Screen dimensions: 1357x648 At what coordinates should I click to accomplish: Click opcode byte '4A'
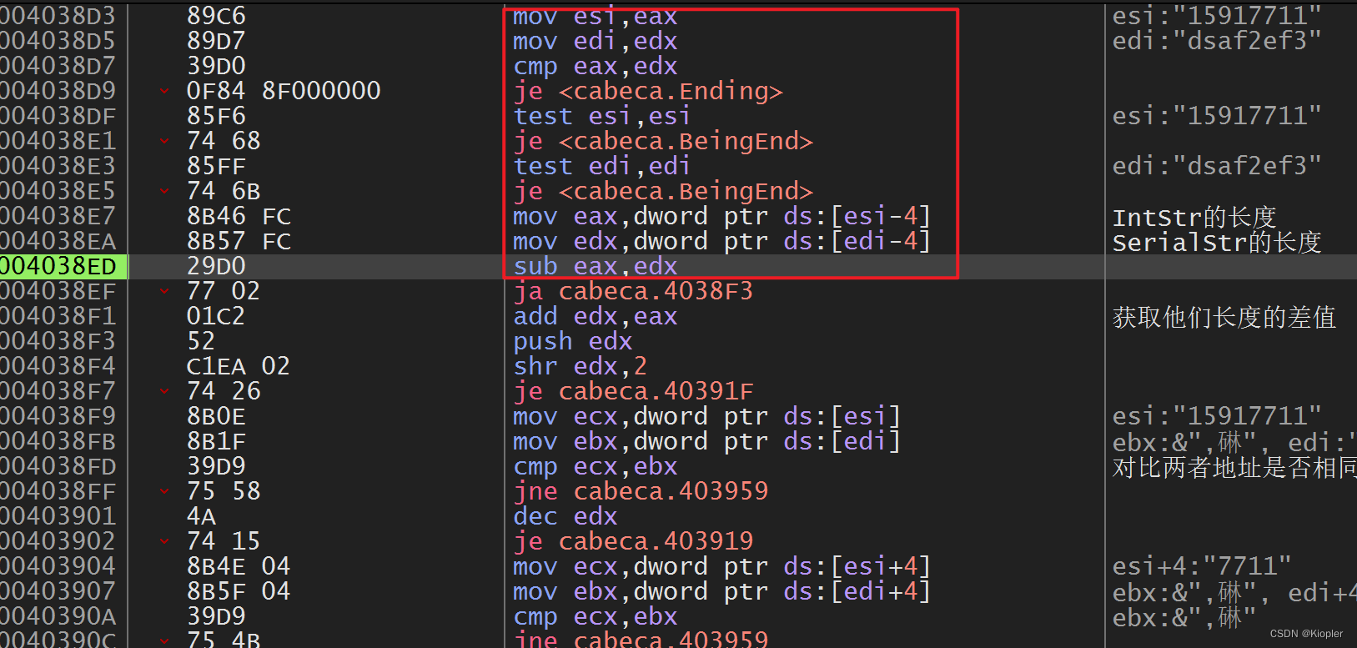(201, 516)
